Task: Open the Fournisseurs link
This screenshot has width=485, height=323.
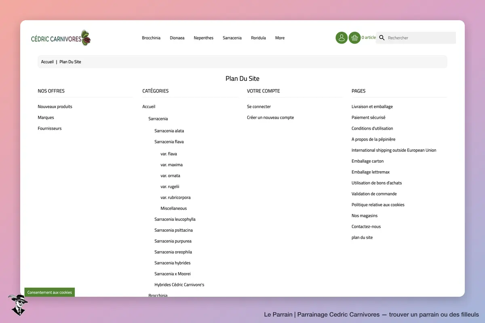Action: (x=50, y=128)
